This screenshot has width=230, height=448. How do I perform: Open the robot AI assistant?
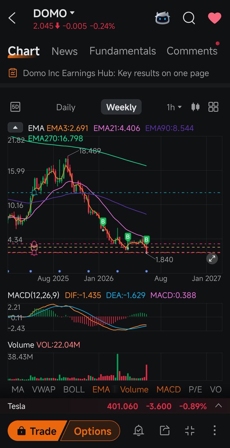click(163, 18)
